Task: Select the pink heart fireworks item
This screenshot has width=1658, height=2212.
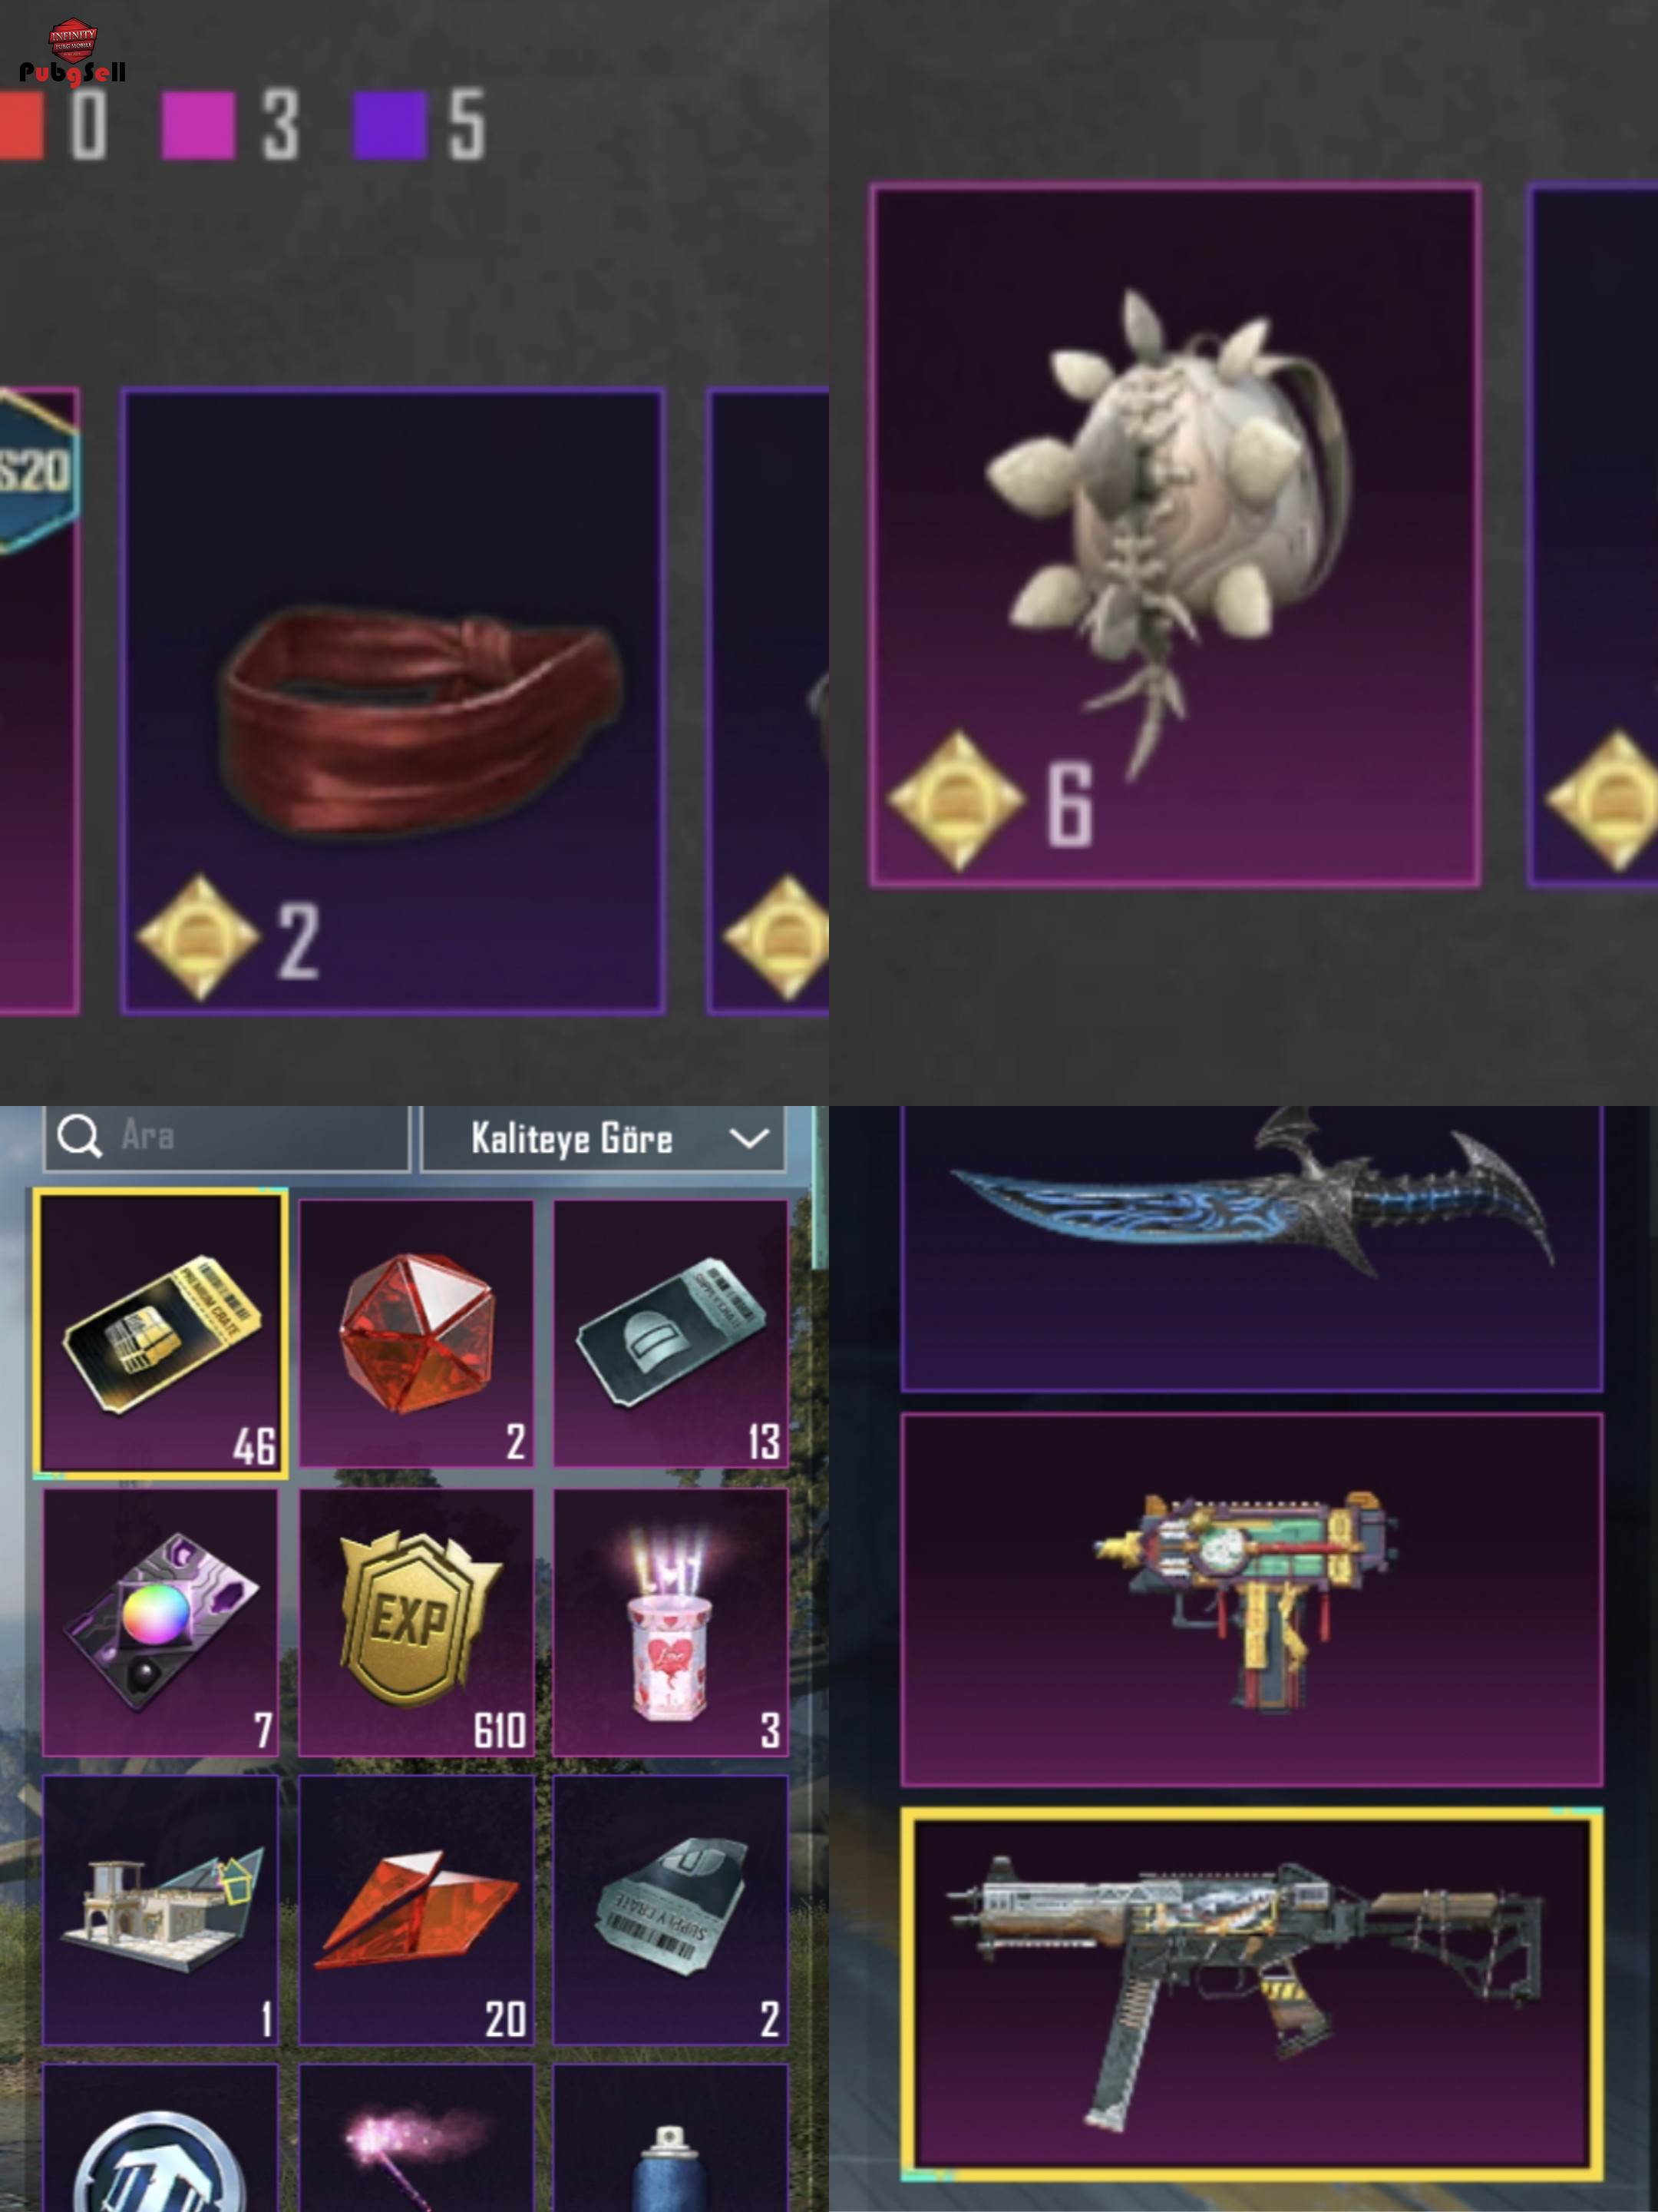Action: click(x=671, y=1621)
